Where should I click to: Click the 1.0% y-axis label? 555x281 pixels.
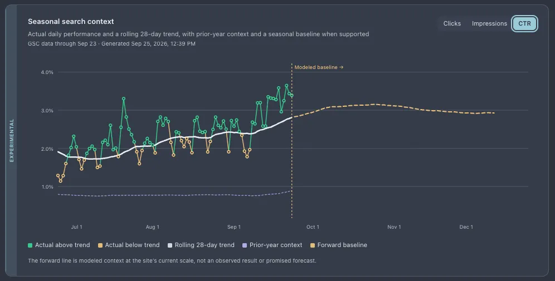(47, 187)
